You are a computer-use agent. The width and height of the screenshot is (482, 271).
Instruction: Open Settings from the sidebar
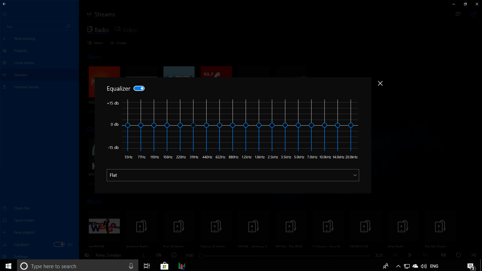(x=21, y=257)
